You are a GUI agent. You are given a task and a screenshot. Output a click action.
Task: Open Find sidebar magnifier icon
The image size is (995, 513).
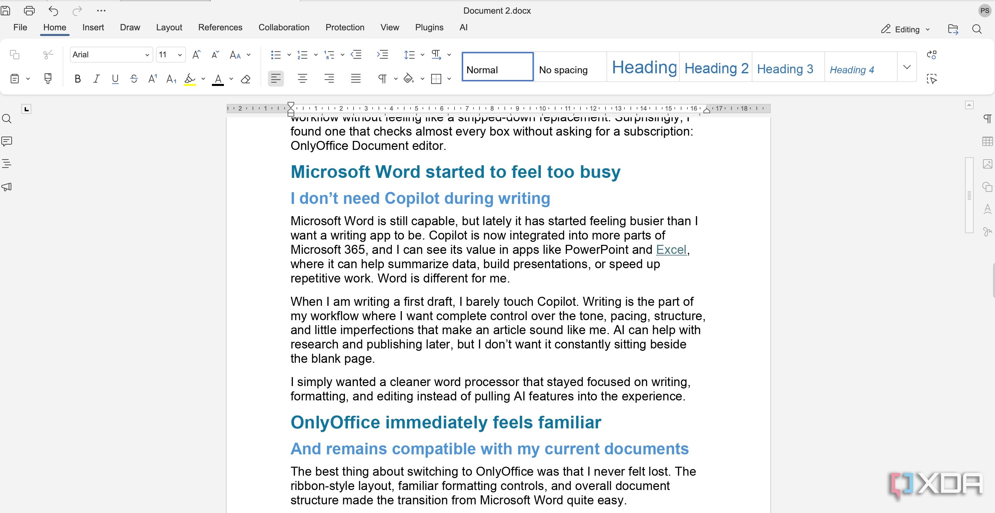click(7, 119)
